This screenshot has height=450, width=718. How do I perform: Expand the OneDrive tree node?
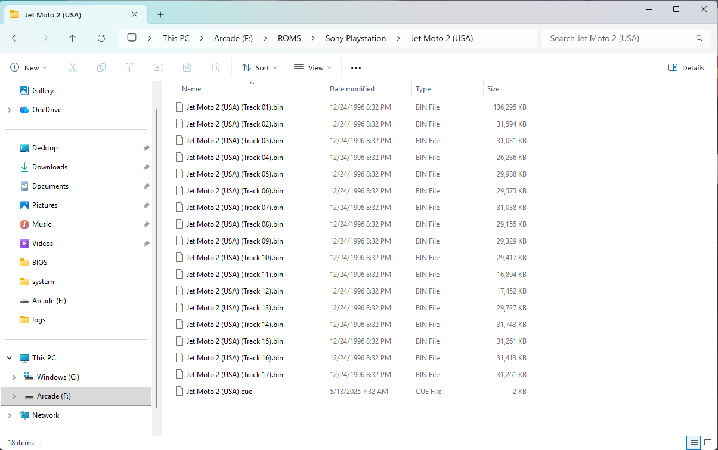click(x=9, y=110)
